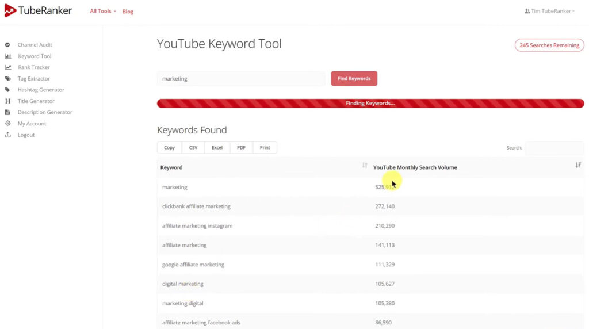Screen dimensions: 589x329
Task: Click the Channel Audit checkmark icon
Action: (7, 45)
